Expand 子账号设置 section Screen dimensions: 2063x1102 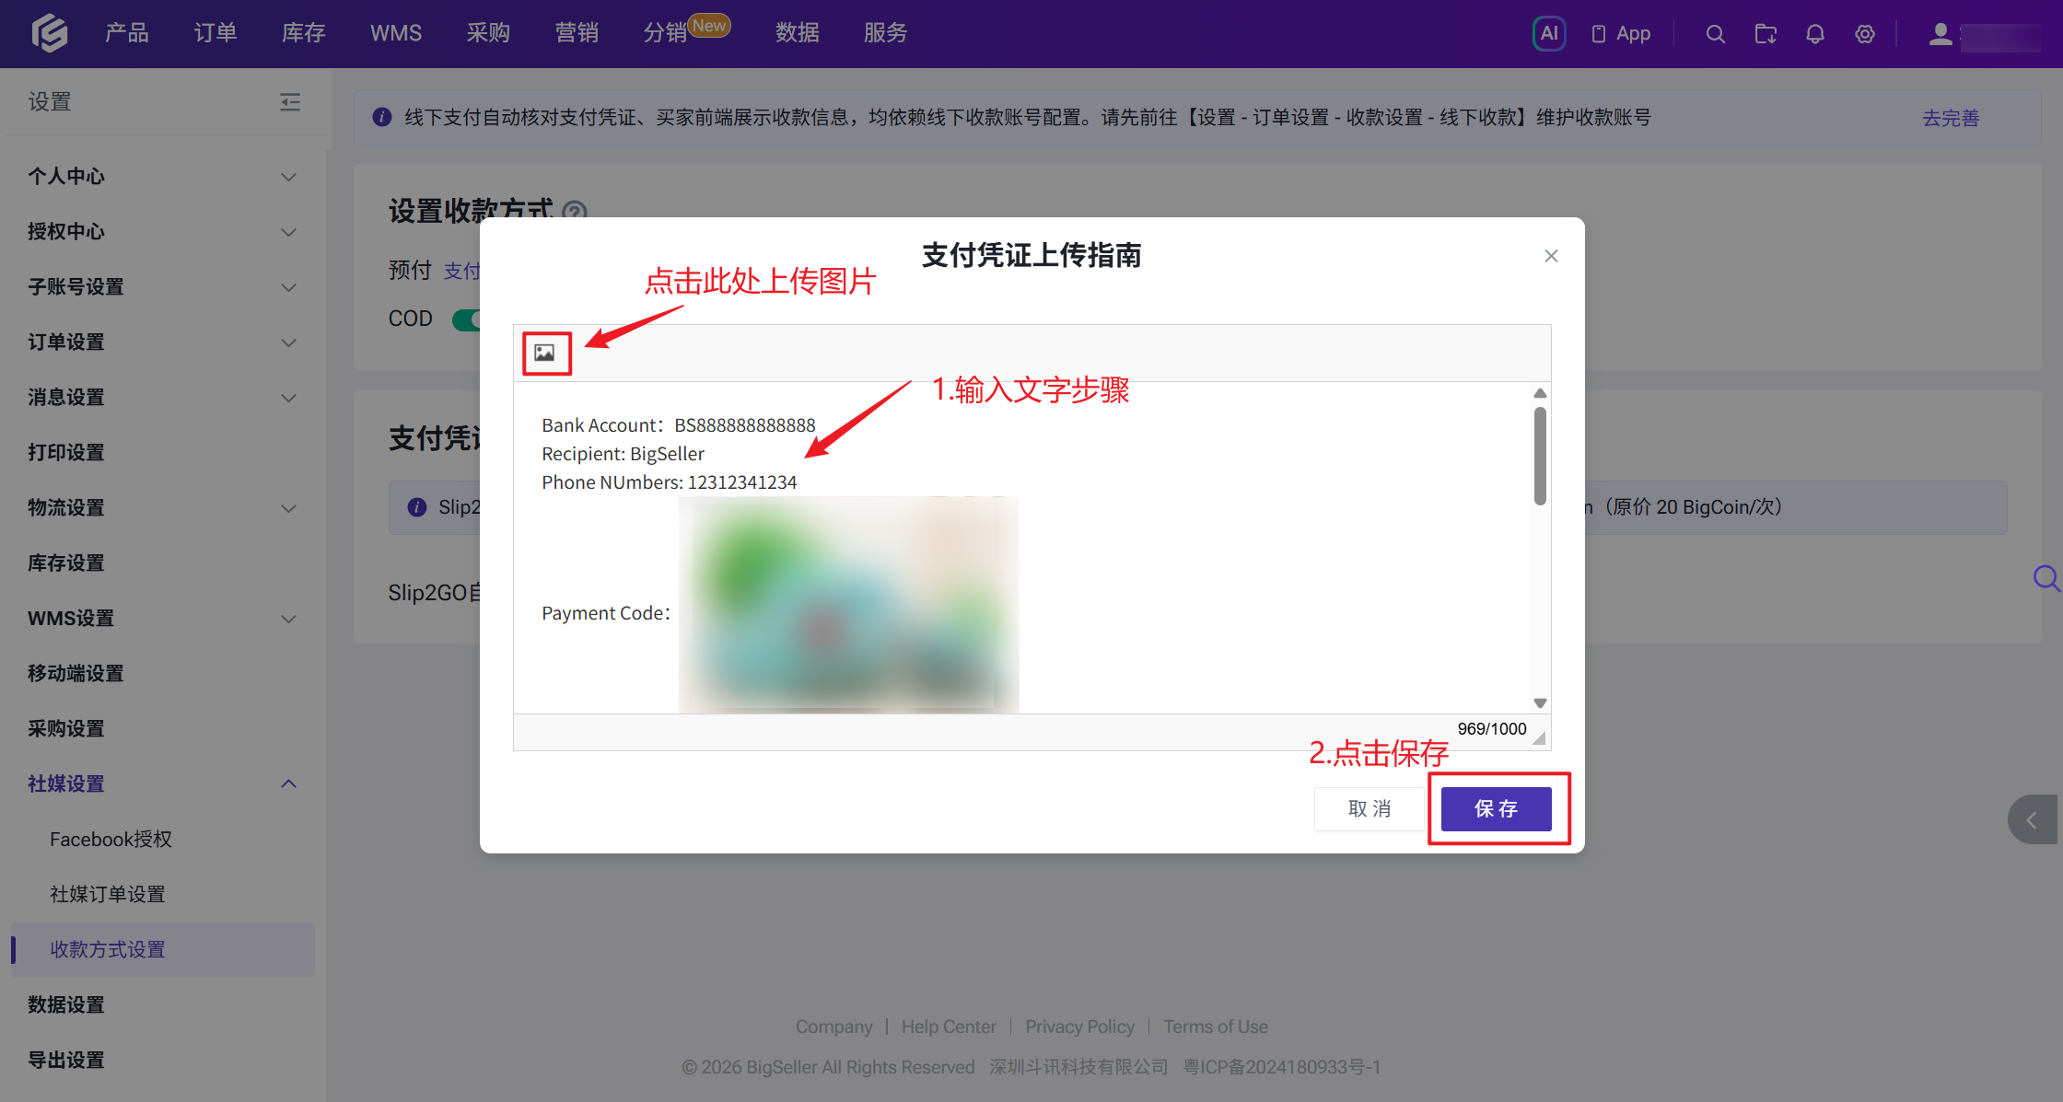[288, 287]
